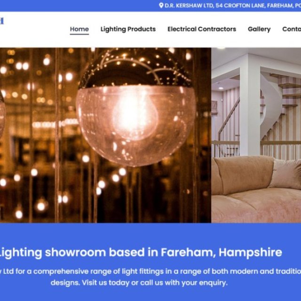Click the 'Lighting showroom based in Fareham' heading

coord(141,253)
